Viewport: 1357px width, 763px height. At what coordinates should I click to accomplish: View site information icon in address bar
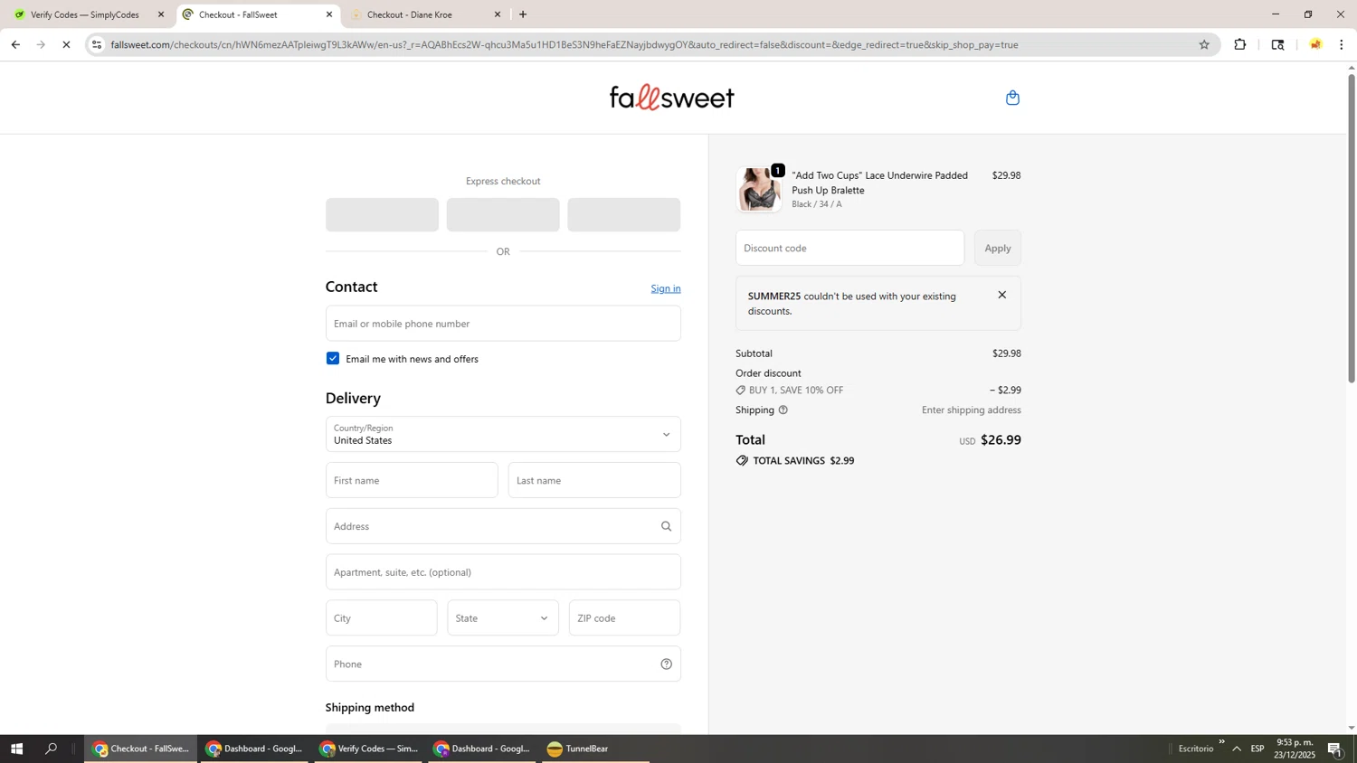[x=97, y=44]
